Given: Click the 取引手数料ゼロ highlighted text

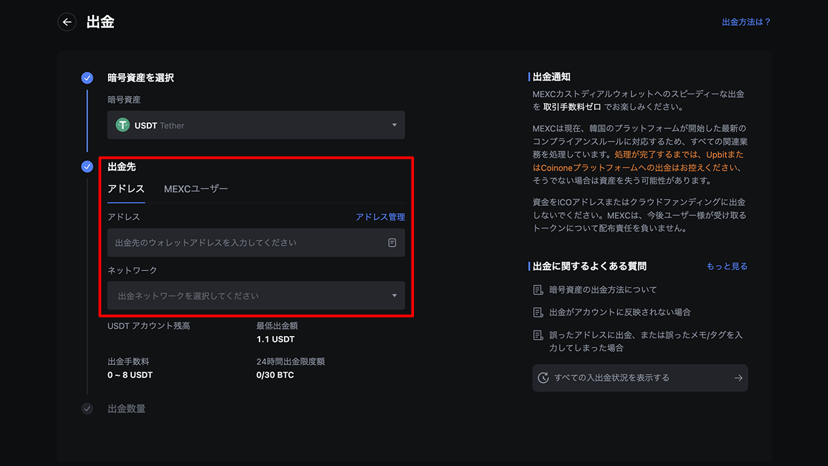Looking at the screenshot, I should pyautogui.click(x=572, y=107).
